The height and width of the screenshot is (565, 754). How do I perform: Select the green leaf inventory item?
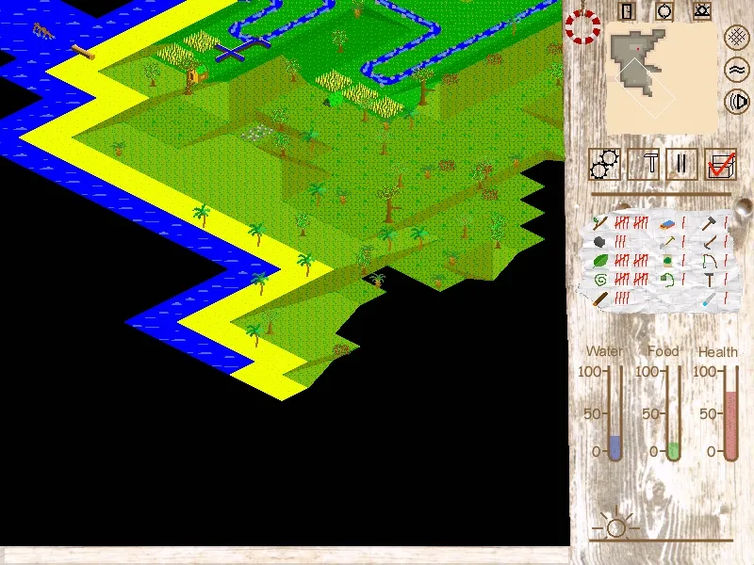600,261
